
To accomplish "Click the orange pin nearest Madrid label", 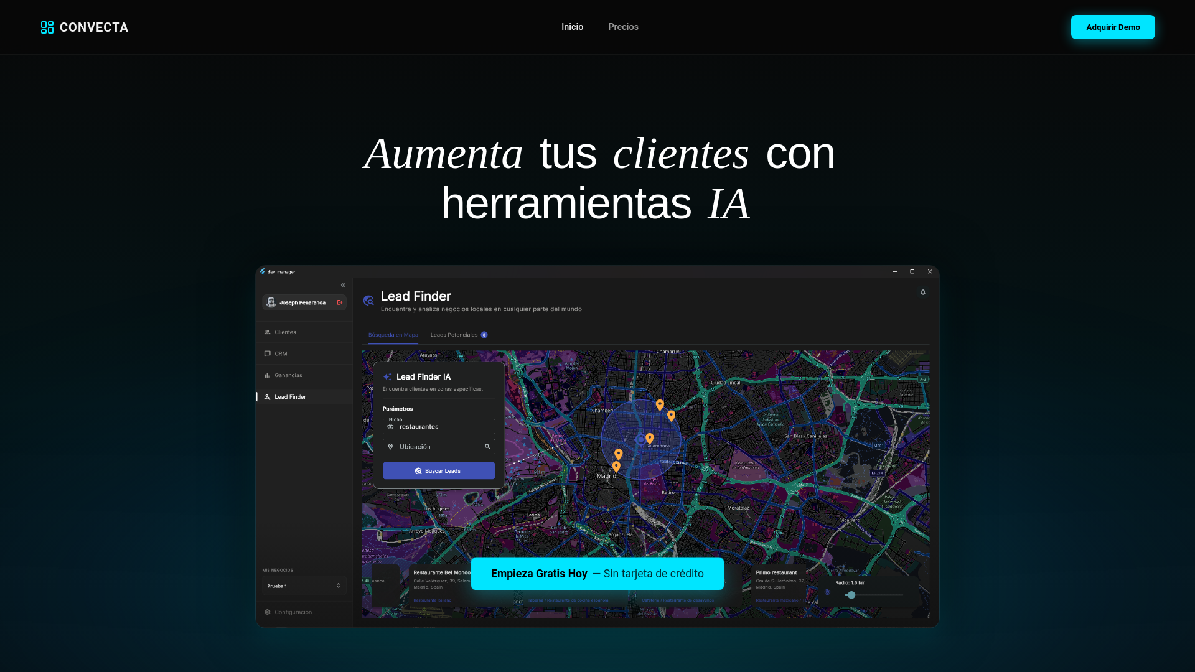I will [x=616, y=467].
